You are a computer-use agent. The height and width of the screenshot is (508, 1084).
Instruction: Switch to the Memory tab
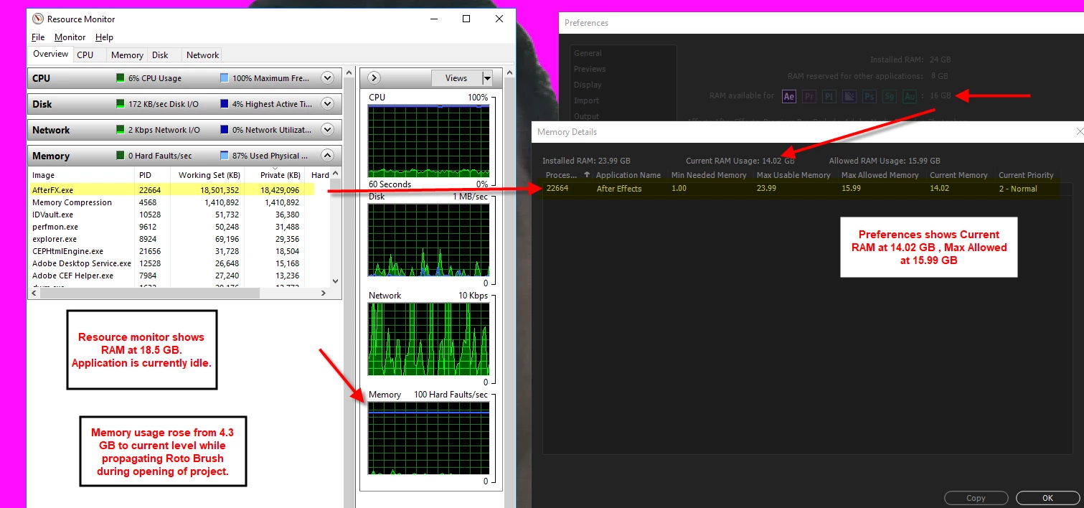(127, 55)
